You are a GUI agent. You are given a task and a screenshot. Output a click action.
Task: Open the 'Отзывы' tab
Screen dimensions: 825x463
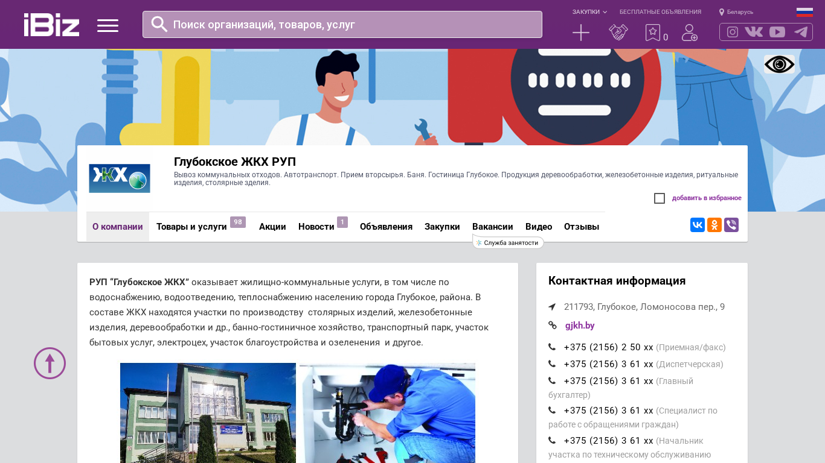[582, 227]
